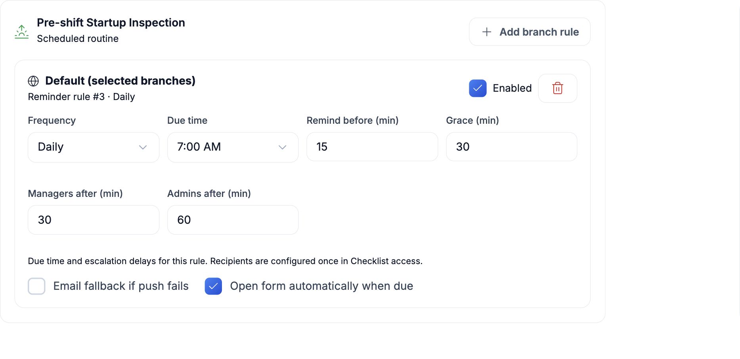Focus the Managers after (min) field
Screen dimensions: 740x359
click(x=94, y=220)
